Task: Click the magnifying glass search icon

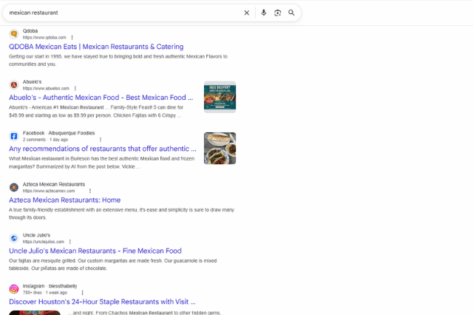Action: [x=291, y=13]
